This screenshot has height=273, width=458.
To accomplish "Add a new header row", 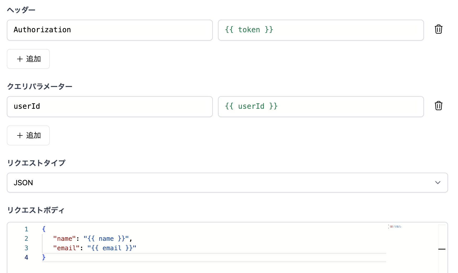I will point(28,59).
